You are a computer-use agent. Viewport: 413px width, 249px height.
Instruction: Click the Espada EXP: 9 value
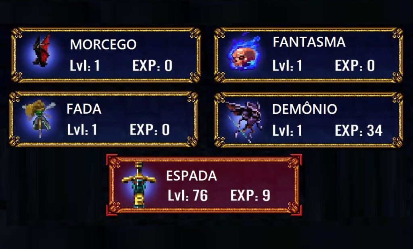click(250, 195)
